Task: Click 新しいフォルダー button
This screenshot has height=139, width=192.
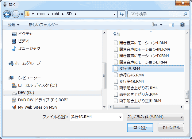Action: click(x=43, y=25)
